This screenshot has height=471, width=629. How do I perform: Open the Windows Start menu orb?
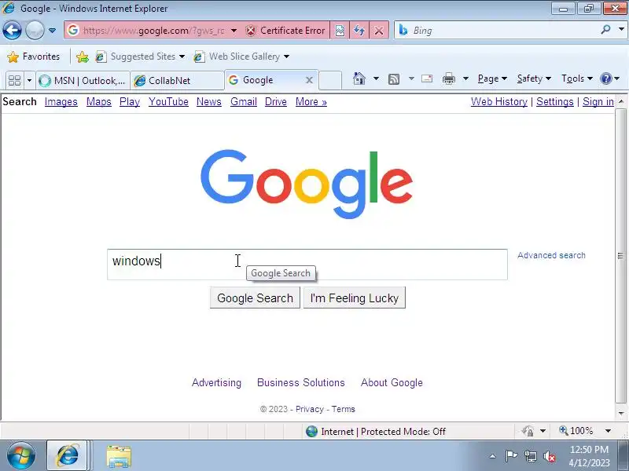click(21, 456)
